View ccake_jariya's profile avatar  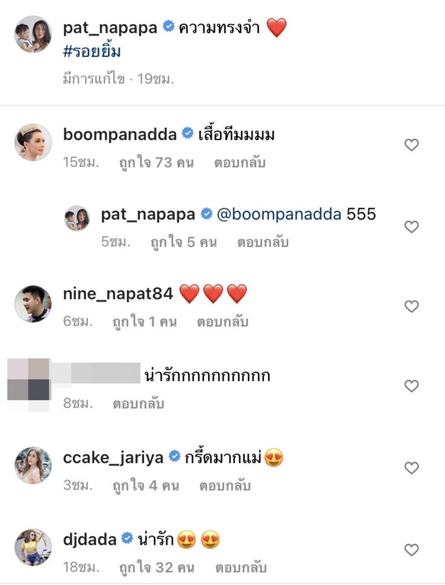click(x=33, y=465)
